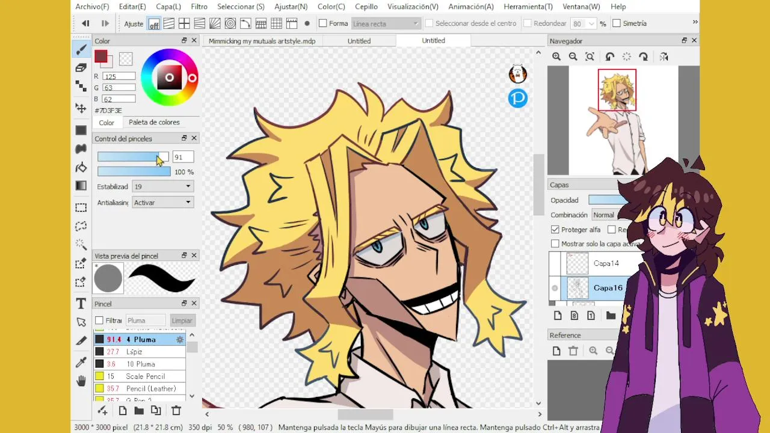This screenshot has height=433, width=770.
Task: Select the Move tool
Action: (x=81, y=108)
